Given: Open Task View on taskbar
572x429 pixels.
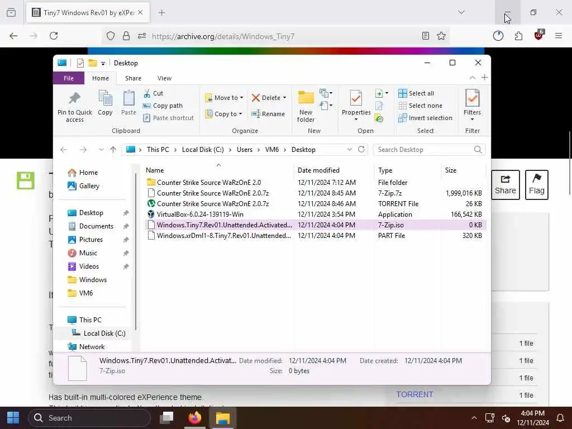Looking at the screenshot, I should (166, 418).
